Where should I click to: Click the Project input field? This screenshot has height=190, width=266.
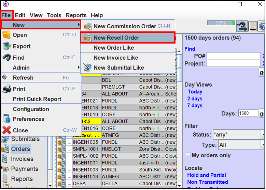click(234, 64)
